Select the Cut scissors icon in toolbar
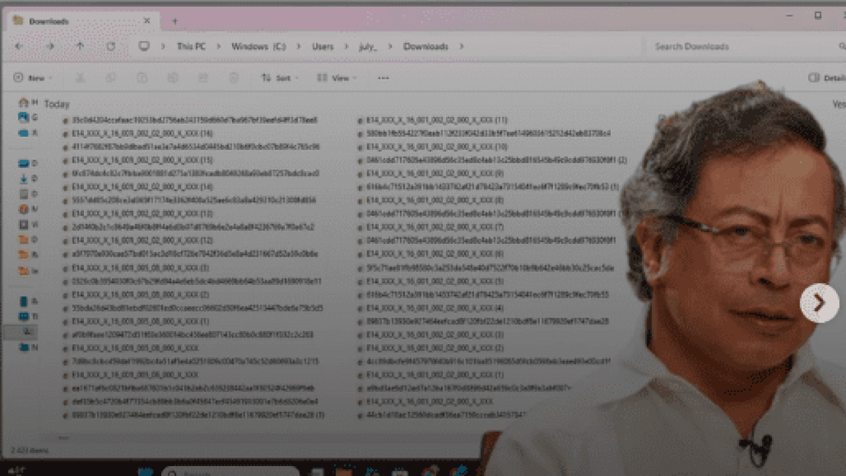Viewport: 846px width, 476px height. click(x=80, y=78)
